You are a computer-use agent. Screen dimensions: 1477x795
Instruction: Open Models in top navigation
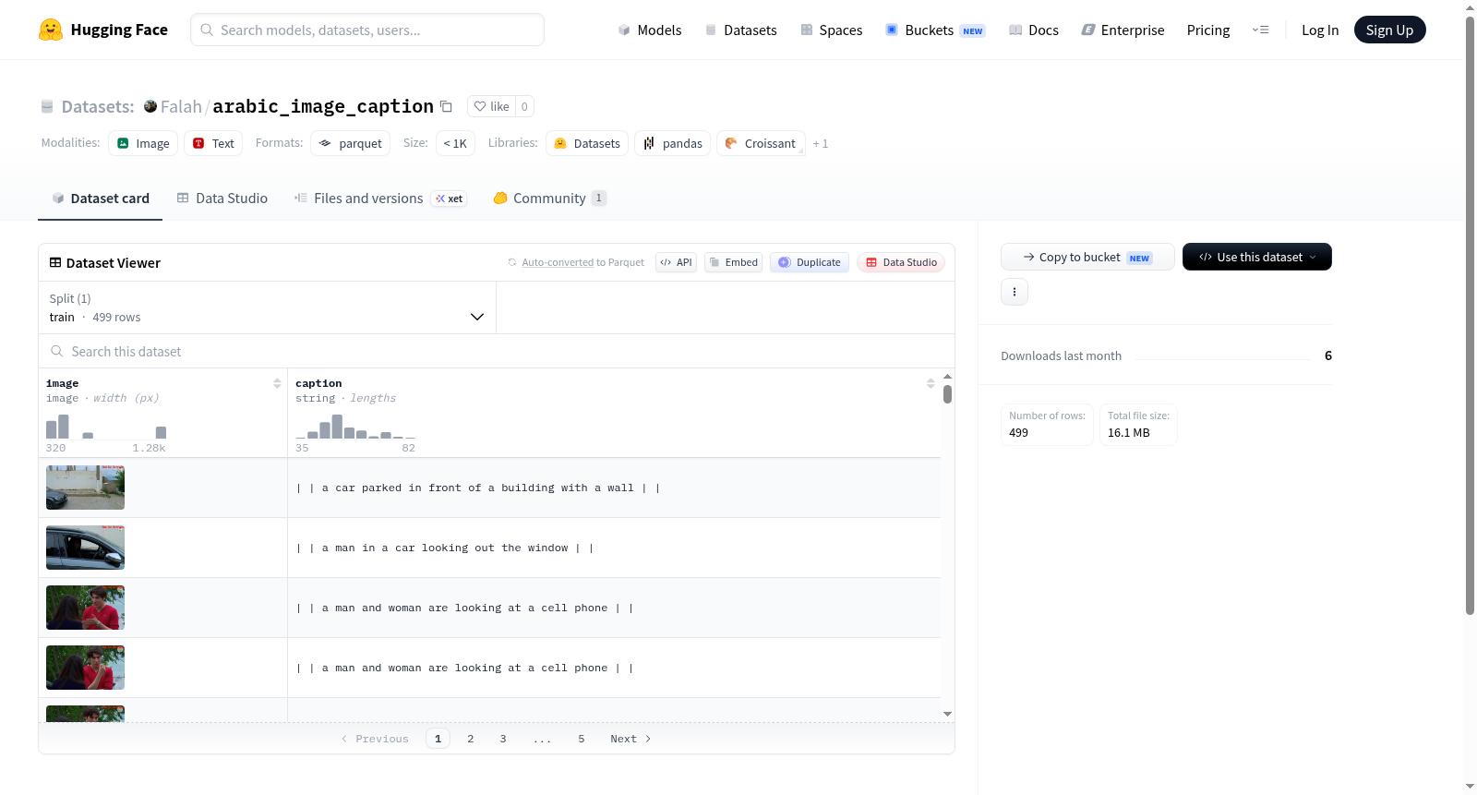(650, 30)
